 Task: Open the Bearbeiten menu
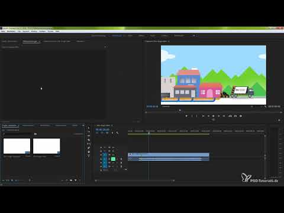11,31
